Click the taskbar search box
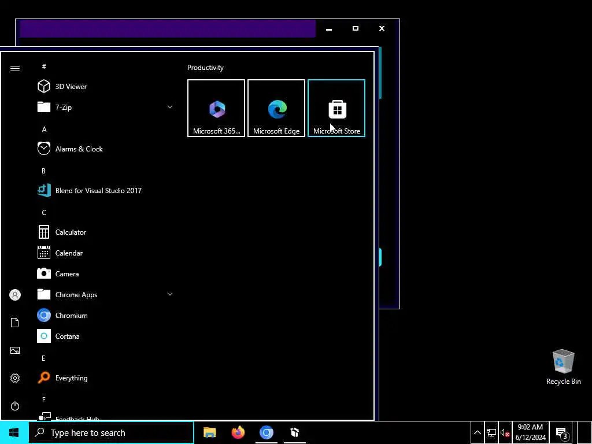The height and width of the screenshot is (444, 592). click(x=112, y=432)
